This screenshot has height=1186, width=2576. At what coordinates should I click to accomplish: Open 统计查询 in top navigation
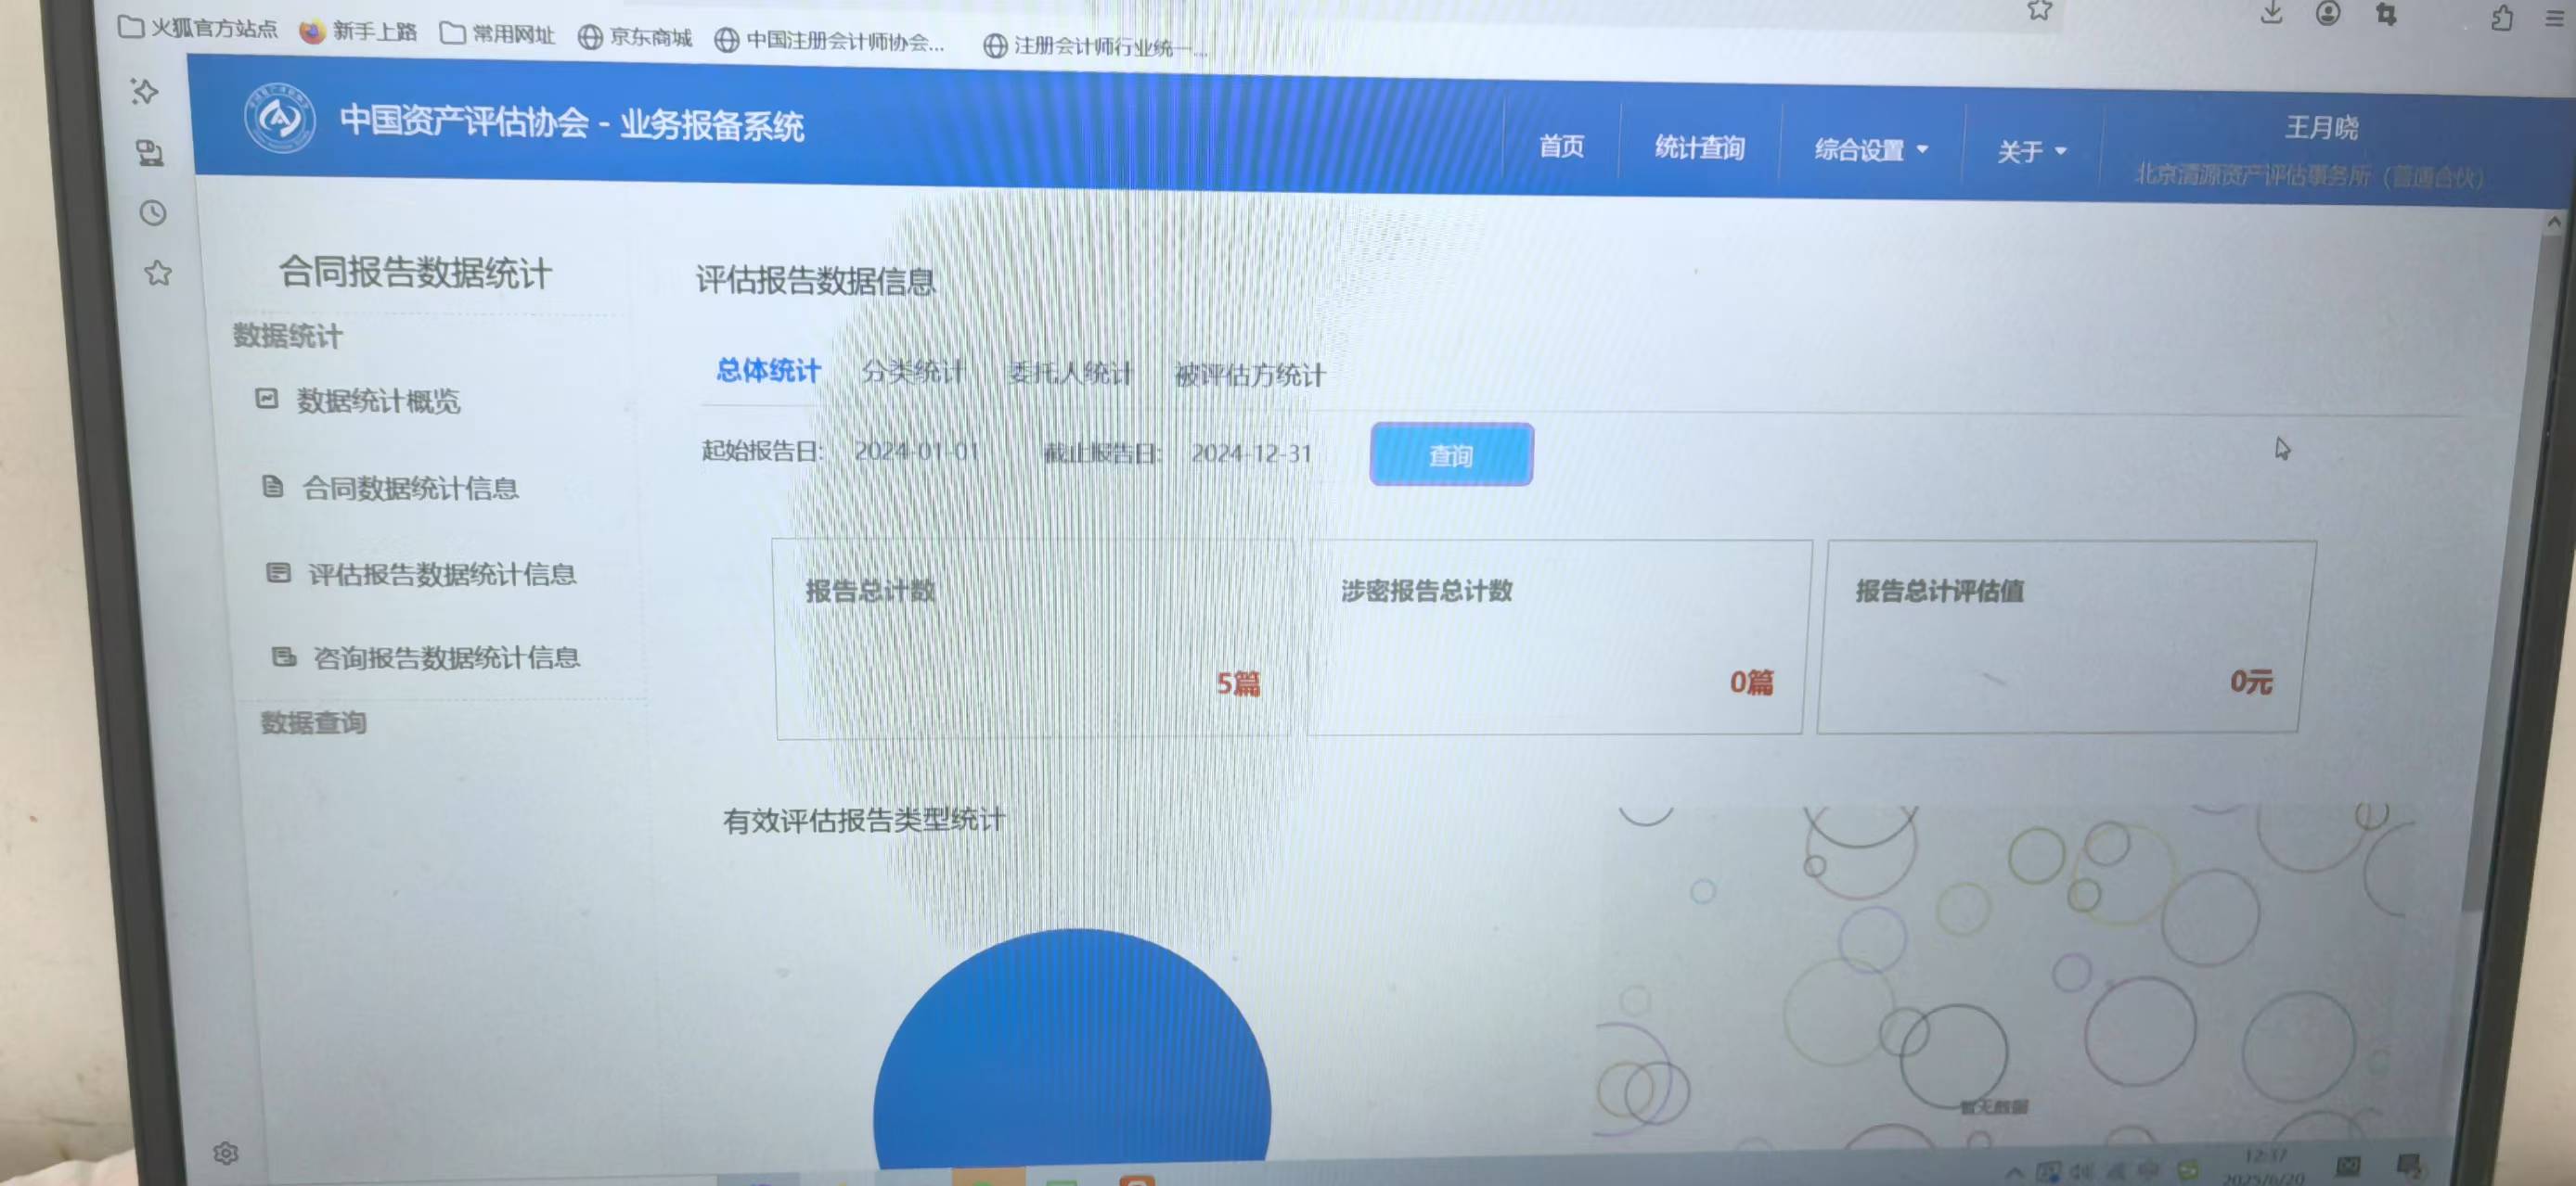point(1699,147)
